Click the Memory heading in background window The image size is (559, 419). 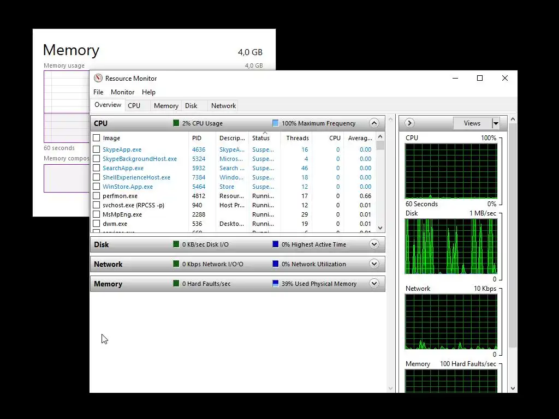click(71, 50)
